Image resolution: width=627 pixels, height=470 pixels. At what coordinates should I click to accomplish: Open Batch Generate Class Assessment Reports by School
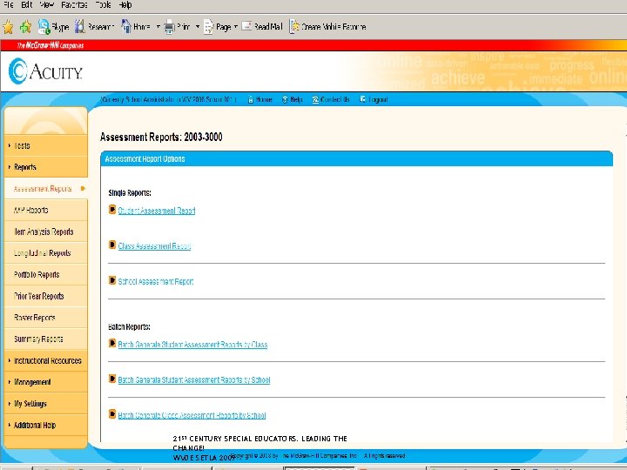pyautogui.click(x=192, y=416)
